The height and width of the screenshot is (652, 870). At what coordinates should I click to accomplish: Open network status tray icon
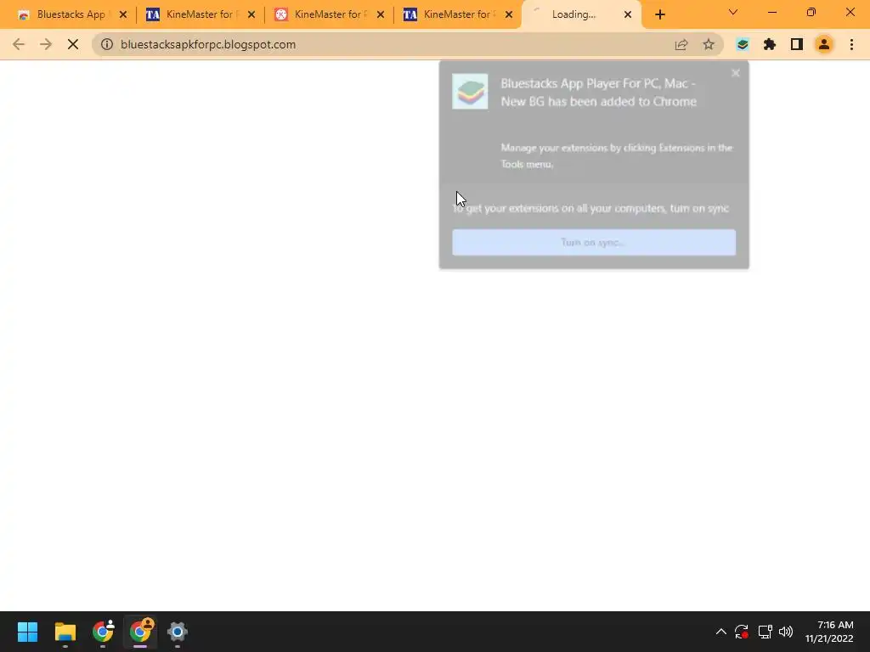(765, 632)
